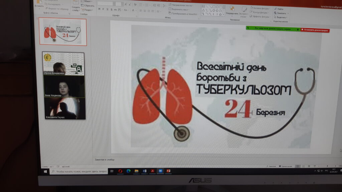Click the Упорядочить arrange button

(232, 10)
